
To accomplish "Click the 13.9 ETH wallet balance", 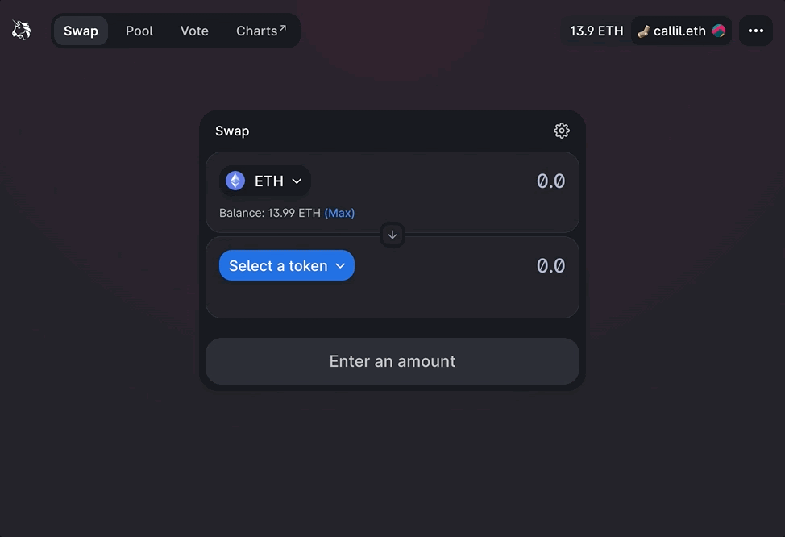I will tap(596, 31).
